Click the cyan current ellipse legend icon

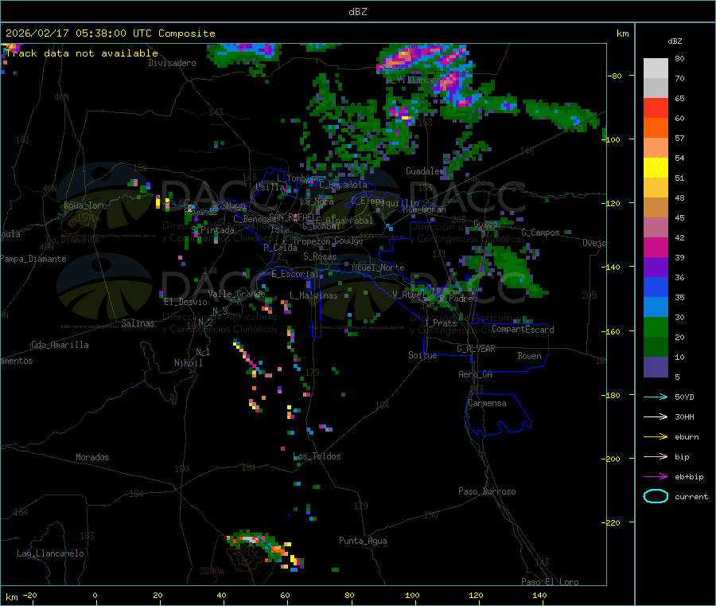tap(656, 496)
